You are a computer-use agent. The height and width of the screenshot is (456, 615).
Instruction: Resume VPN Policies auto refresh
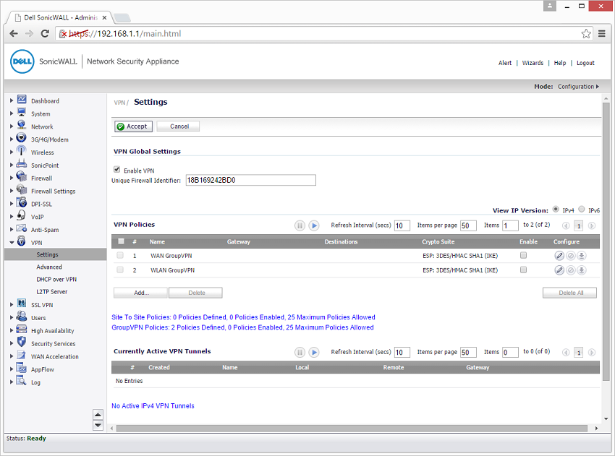(314, 225)
